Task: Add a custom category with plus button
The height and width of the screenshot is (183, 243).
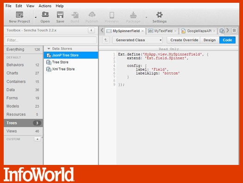Action: [37, 139]
